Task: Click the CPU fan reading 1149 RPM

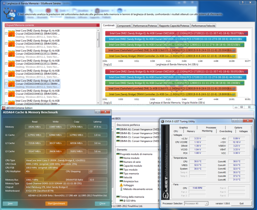Action: 197,188
